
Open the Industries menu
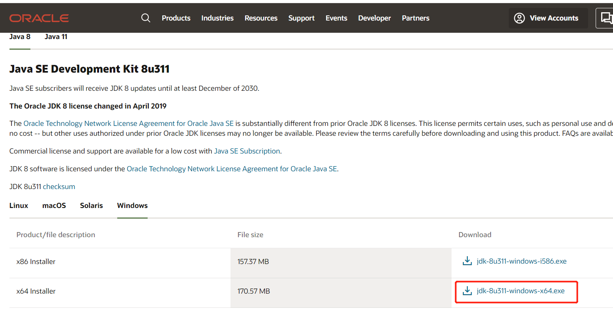[x=217, y=18]
